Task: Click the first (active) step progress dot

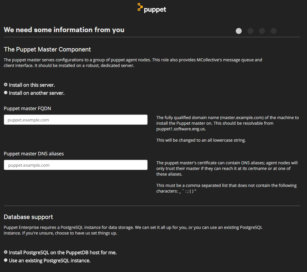Action: tap(239, 31)
